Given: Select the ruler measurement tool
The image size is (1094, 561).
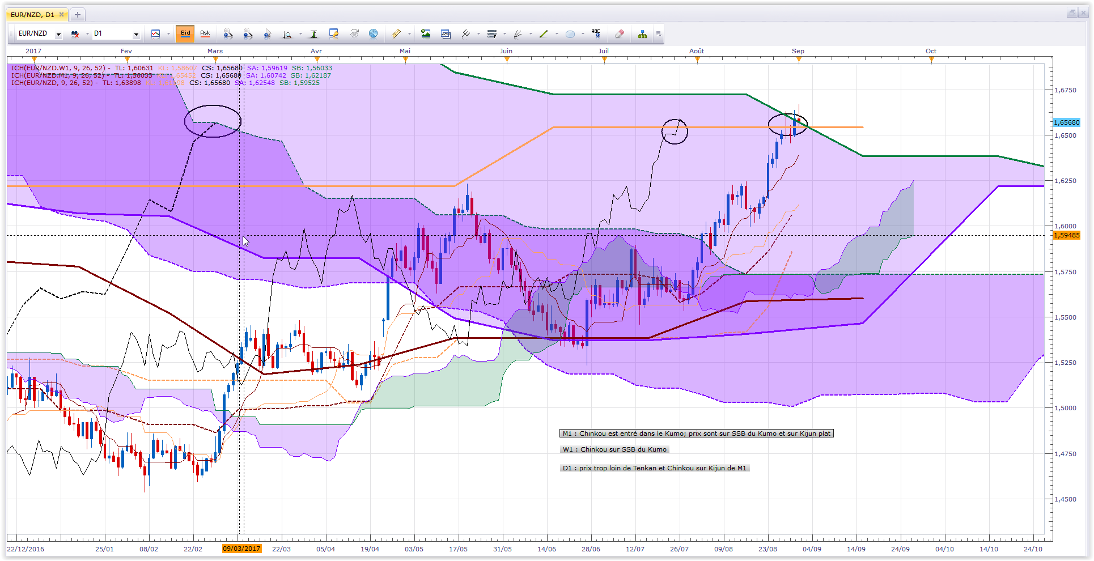Looking at the screenshot, I should (396, 34).
